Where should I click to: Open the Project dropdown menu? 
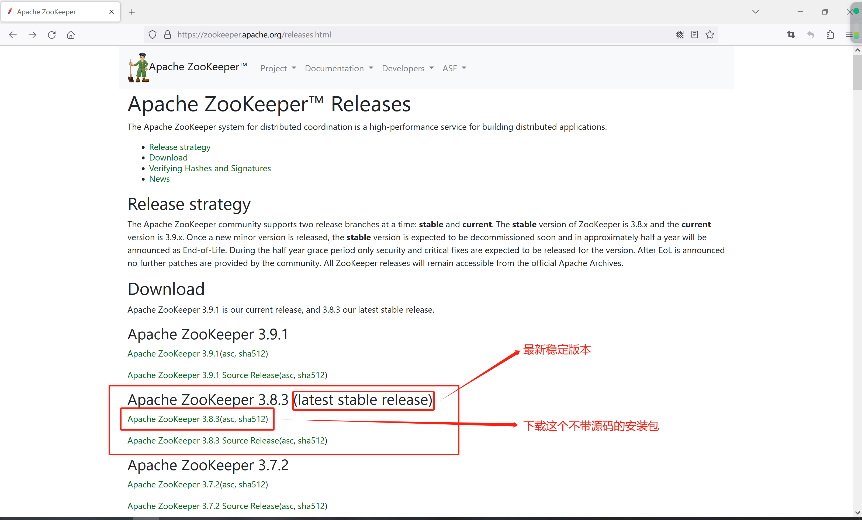[278, 68]
